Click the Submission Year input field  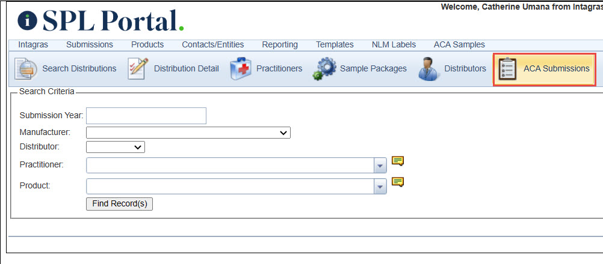(x=146, y=116)
